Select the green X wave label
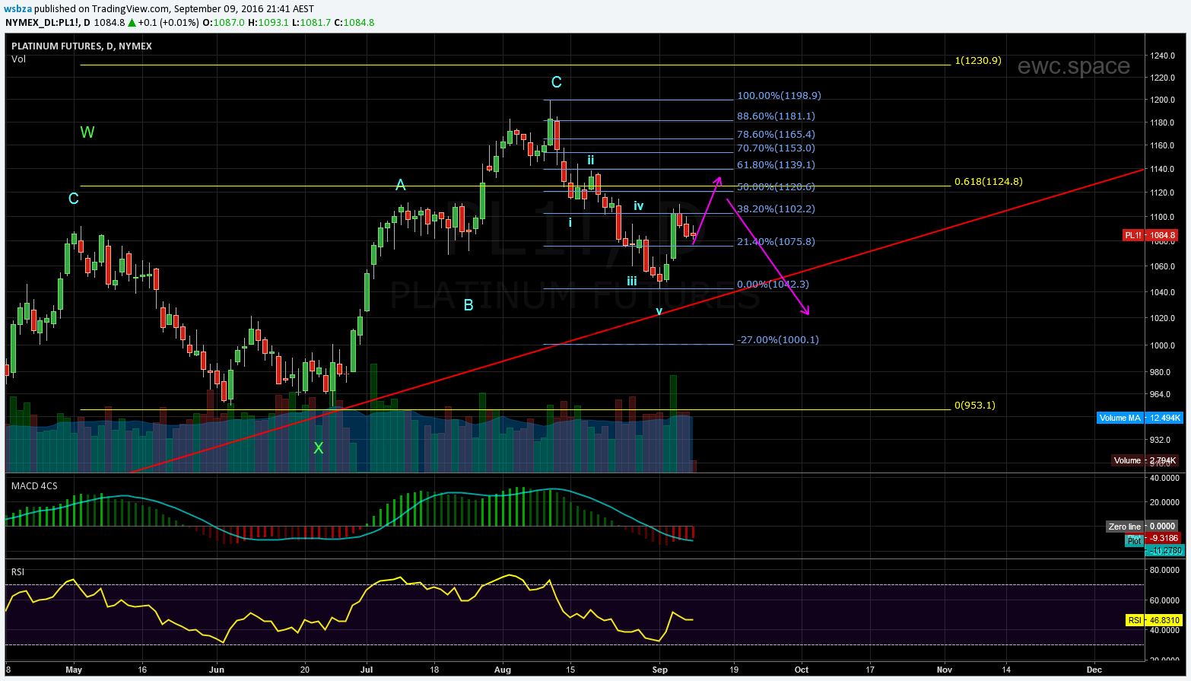This screenshot has width=1191, height=681. (x=319, y=448)
